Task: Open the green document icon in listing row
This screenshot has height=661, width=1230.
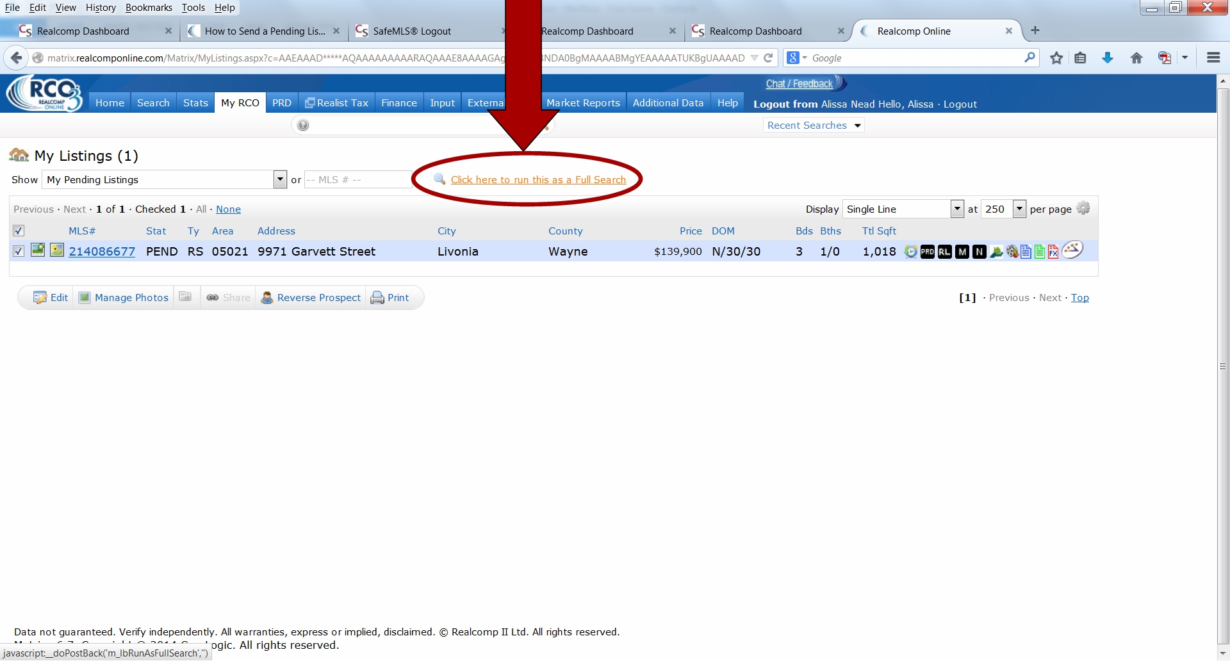Action: (1040, 252)
